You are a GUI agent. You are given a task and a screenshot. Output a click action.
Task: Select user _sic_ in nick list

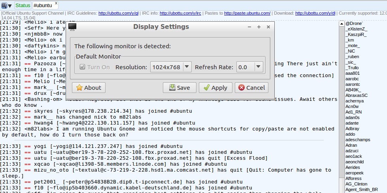coord(351,62)
